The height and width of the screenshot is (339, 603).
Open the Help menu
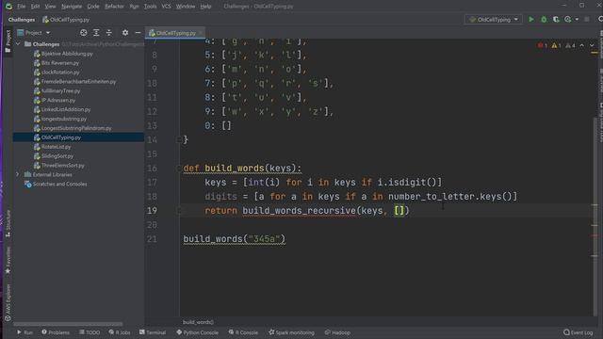pos(205,7)
